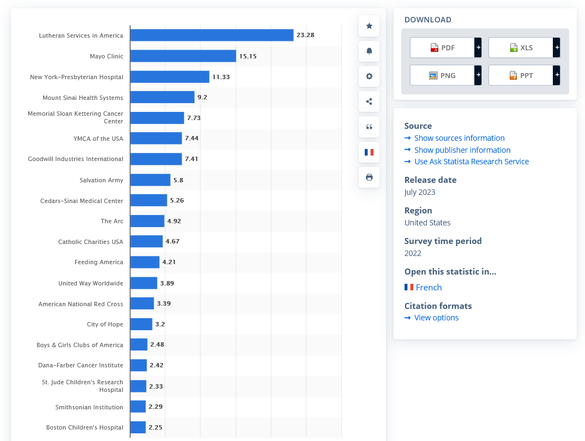Click the Mayo Clinic bar
Viewport: 585px width, 441px height.
point(183,56)
